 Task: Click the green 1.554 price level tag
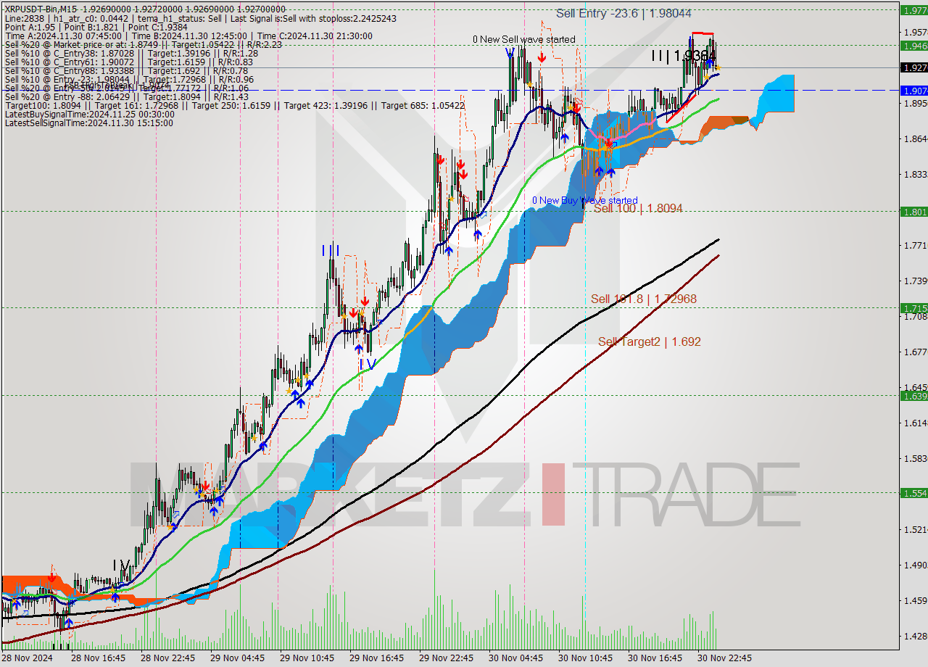pos(913,493)
